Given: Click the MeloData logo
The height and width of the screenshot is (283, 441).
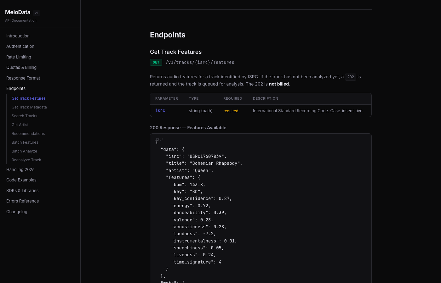Looking at the screenshot, I should pos(17,12).
